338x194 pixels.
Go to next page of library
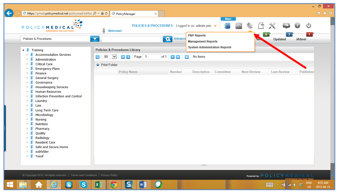click(173, 57)
